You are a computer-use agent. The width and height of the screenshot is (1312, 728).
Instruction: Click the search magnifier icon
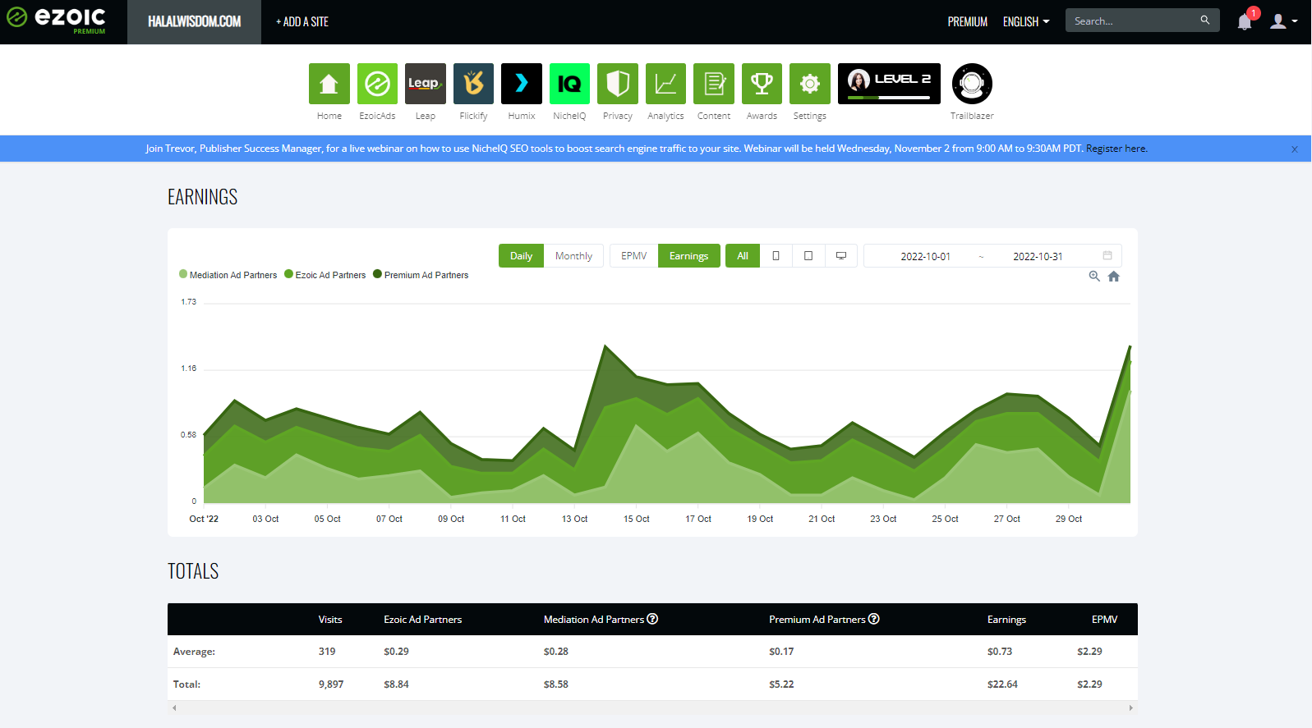click(x=1204, y=21)
